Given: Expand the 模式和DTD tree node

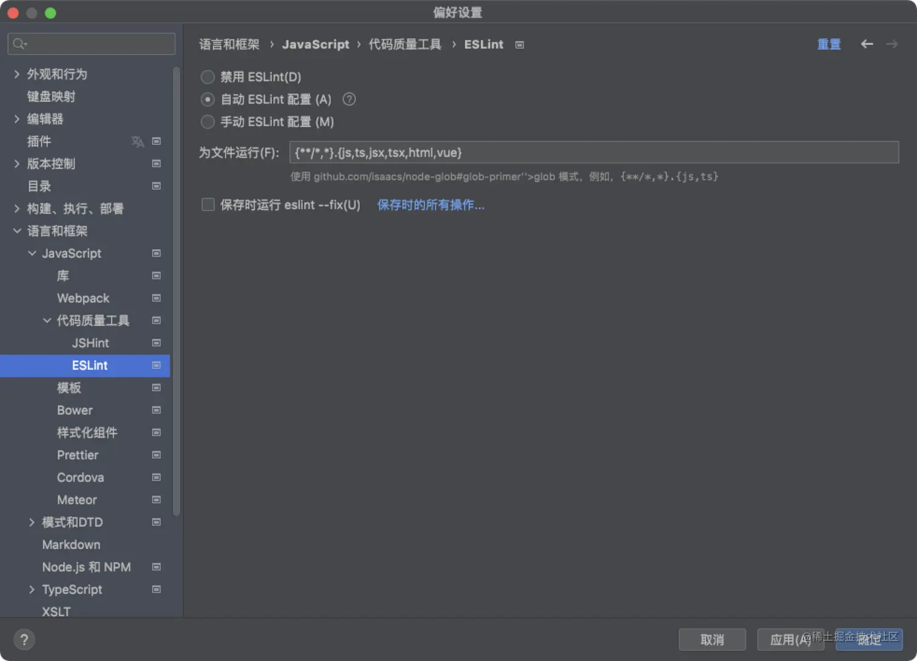Looking at the screenshot, I should (x=32, y=522).
